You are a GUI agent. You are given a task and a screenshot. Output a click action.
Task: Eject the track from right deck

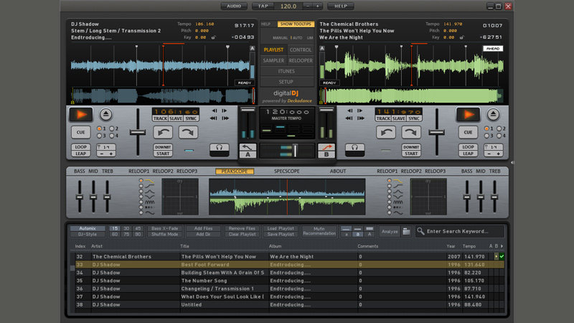tap(493, 115)
